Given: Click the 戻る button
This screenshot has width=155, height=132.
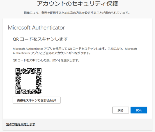Looking at the screenshot, I should [x=120, y=110].
